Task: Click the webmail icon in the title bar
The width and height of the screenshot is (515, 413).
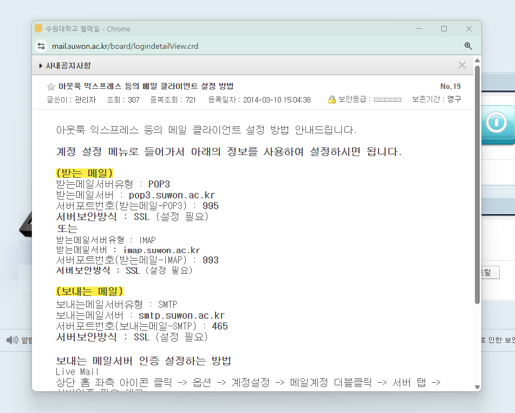Action: click(37, 29)
